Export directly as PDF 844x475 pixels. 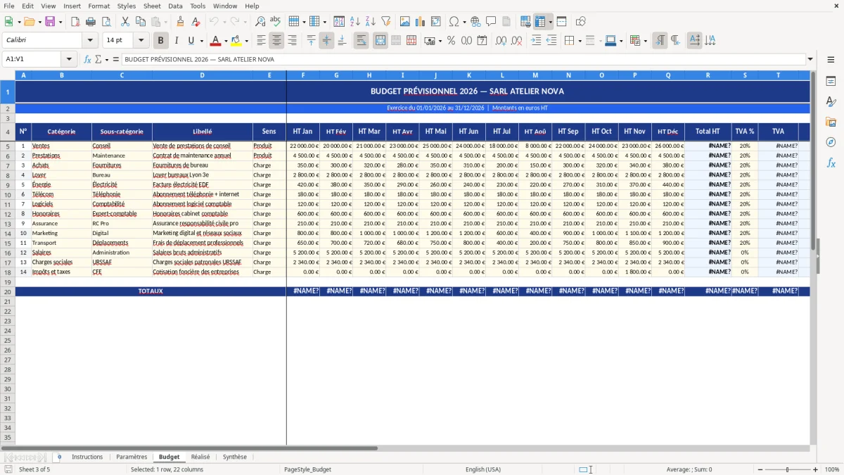click(75, 22)
